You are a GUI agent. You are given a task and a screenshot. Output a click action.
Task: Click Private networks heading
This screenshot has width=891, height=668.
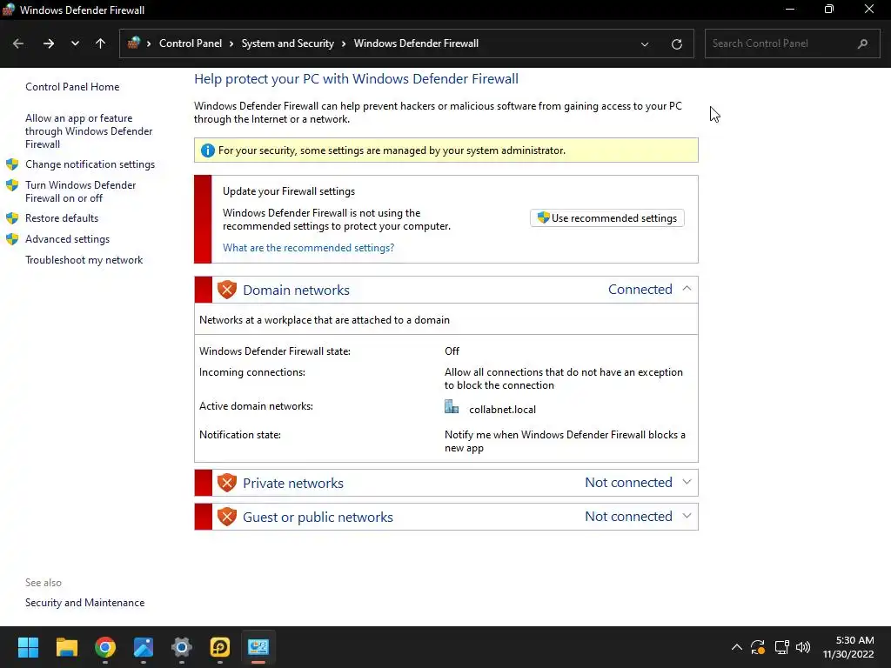pyautogui.click(x=292, y=483)
